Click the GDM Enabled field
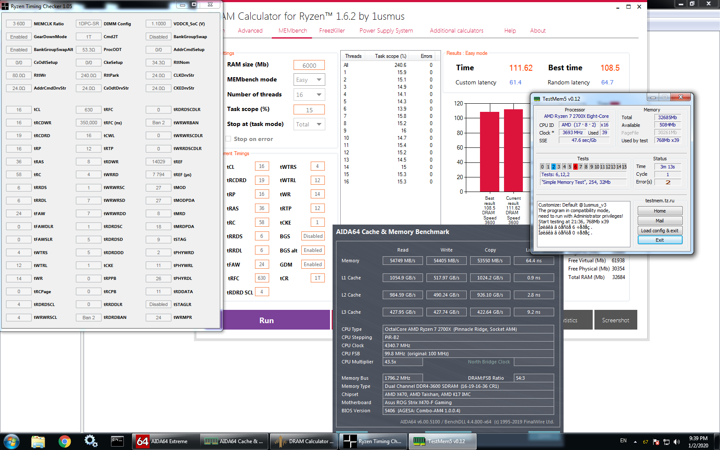 coord(313,264)
